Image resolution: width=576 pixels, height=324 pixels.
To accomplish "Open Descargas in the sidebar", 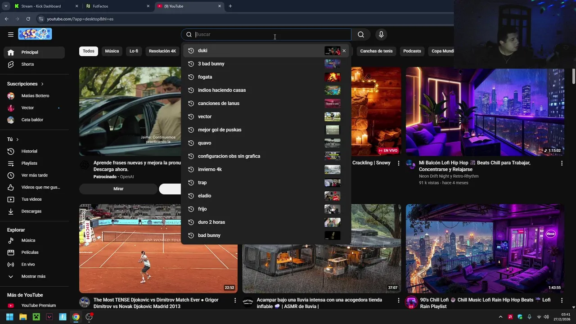I will click(x=34, y=211).
